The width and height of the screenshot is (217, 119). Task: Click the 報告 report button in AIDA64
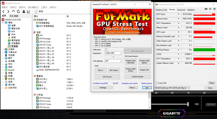39,11
